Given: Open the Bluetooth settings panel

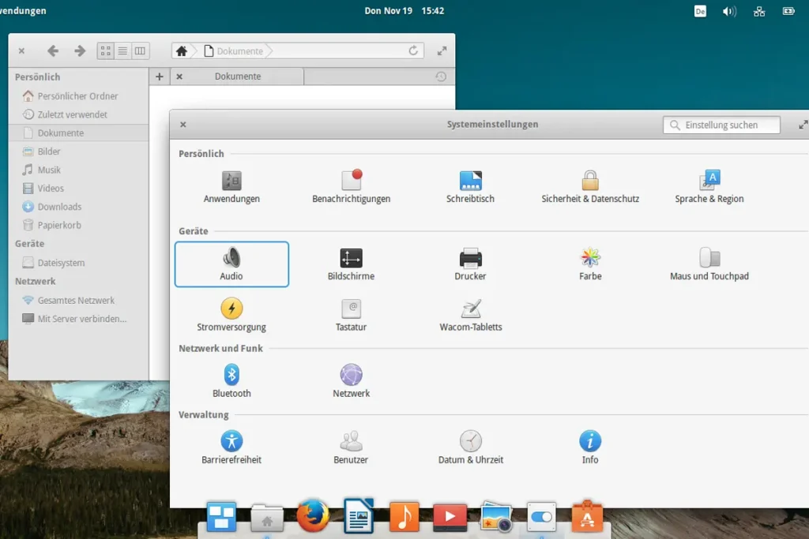Looking at the screenshot, I should click(x=231, y=380).
